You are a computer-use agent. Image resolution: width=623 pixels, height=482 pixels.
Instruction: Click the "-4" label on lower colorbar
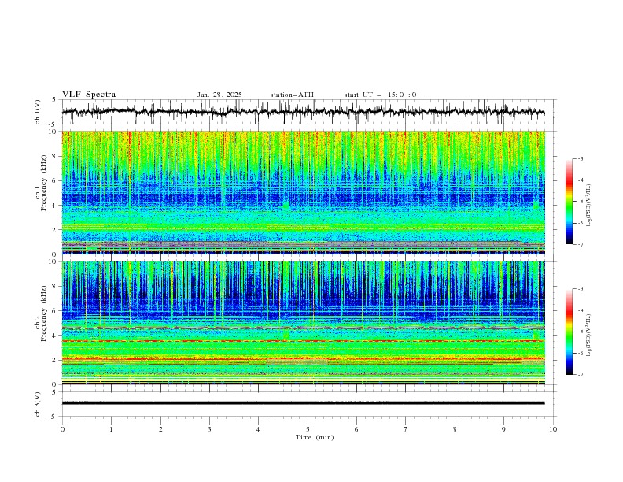[x=581, y=310]
